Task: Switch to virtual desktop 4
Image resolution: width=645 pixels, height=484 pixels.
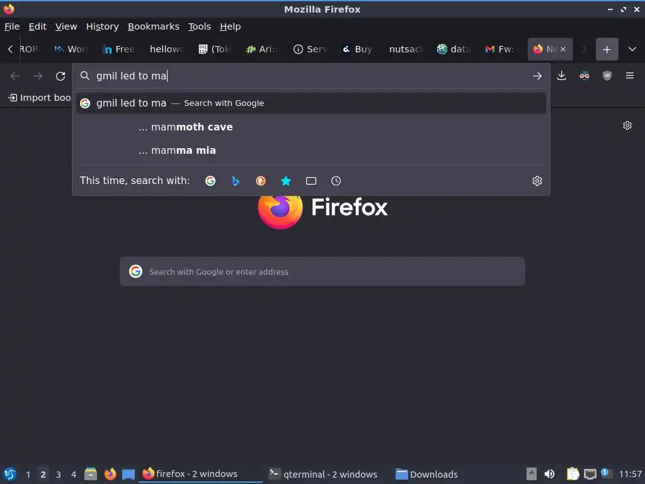Action: coord(74,475)
